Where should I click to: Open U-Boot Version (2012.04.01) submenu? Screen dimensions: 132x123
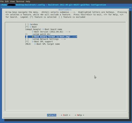51,32
